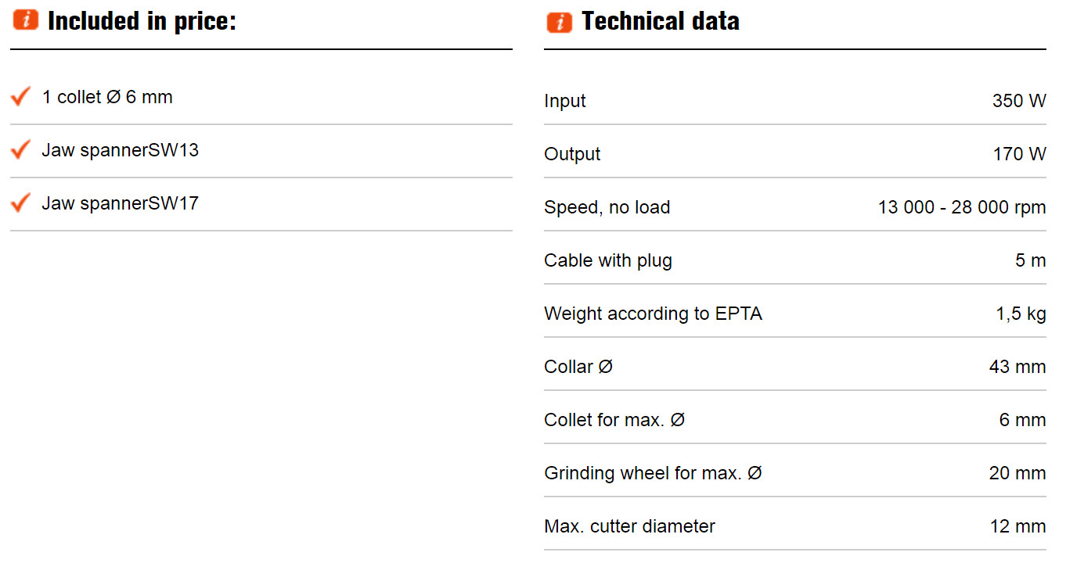The width and height of the screenshot is (1066, 563).
Task: Click the info icon beside Included in price
Action: (x=26, y=20)
